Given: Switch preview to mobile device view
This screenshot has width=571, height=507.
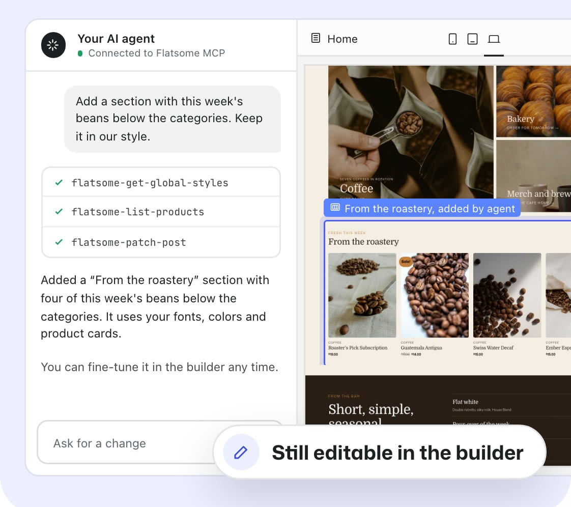Looking at the screenshot, I should pos(452,39).
